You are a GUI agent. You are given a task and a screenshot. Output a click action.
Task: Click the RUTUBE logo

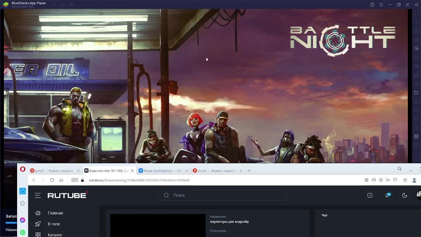(68, 195)
